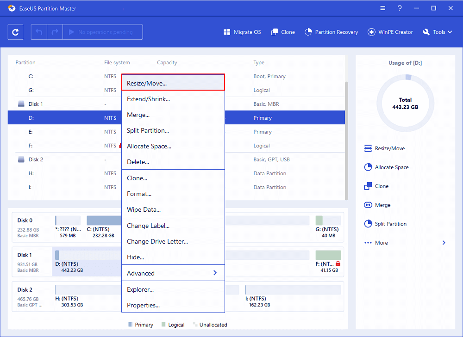Image resolution: width=463 pixels, height=337 pixels.
Task: Click the WinPE Creator plus icon
Action: pos(371,32)
